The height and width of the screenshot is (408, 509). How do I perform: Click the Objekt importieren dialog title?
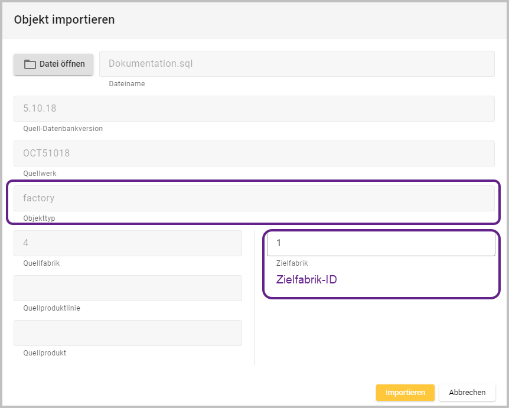[64, 19]
